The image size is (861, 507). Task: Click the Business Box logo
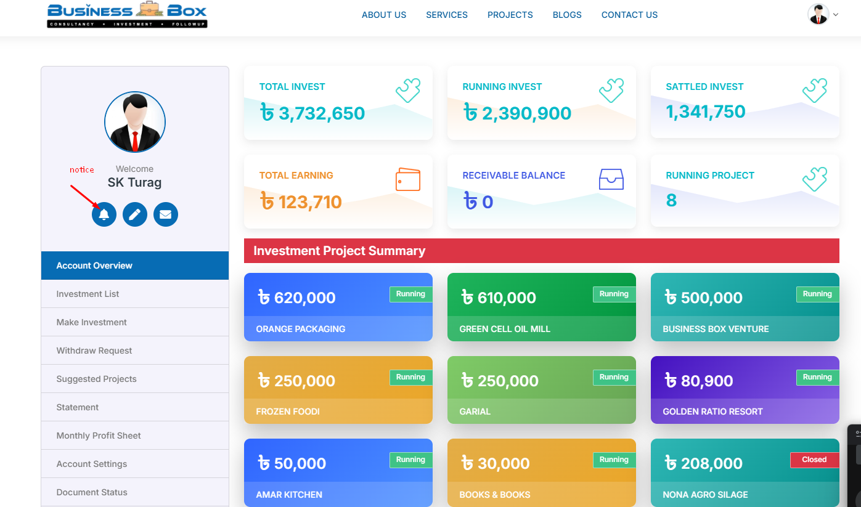tap(127, 15)
